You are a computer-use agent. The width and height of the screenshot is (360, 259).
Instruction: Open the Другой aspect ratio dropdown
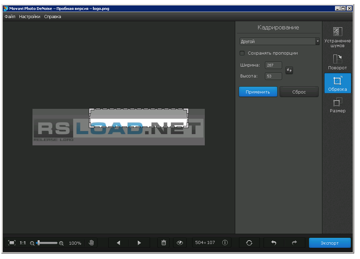point(279,41)
